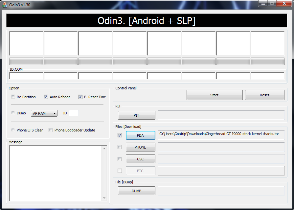The width and height of the screenshot is (294, 210).
Task: Open the PIT file browser button
Action: click(x=137, y=115)
